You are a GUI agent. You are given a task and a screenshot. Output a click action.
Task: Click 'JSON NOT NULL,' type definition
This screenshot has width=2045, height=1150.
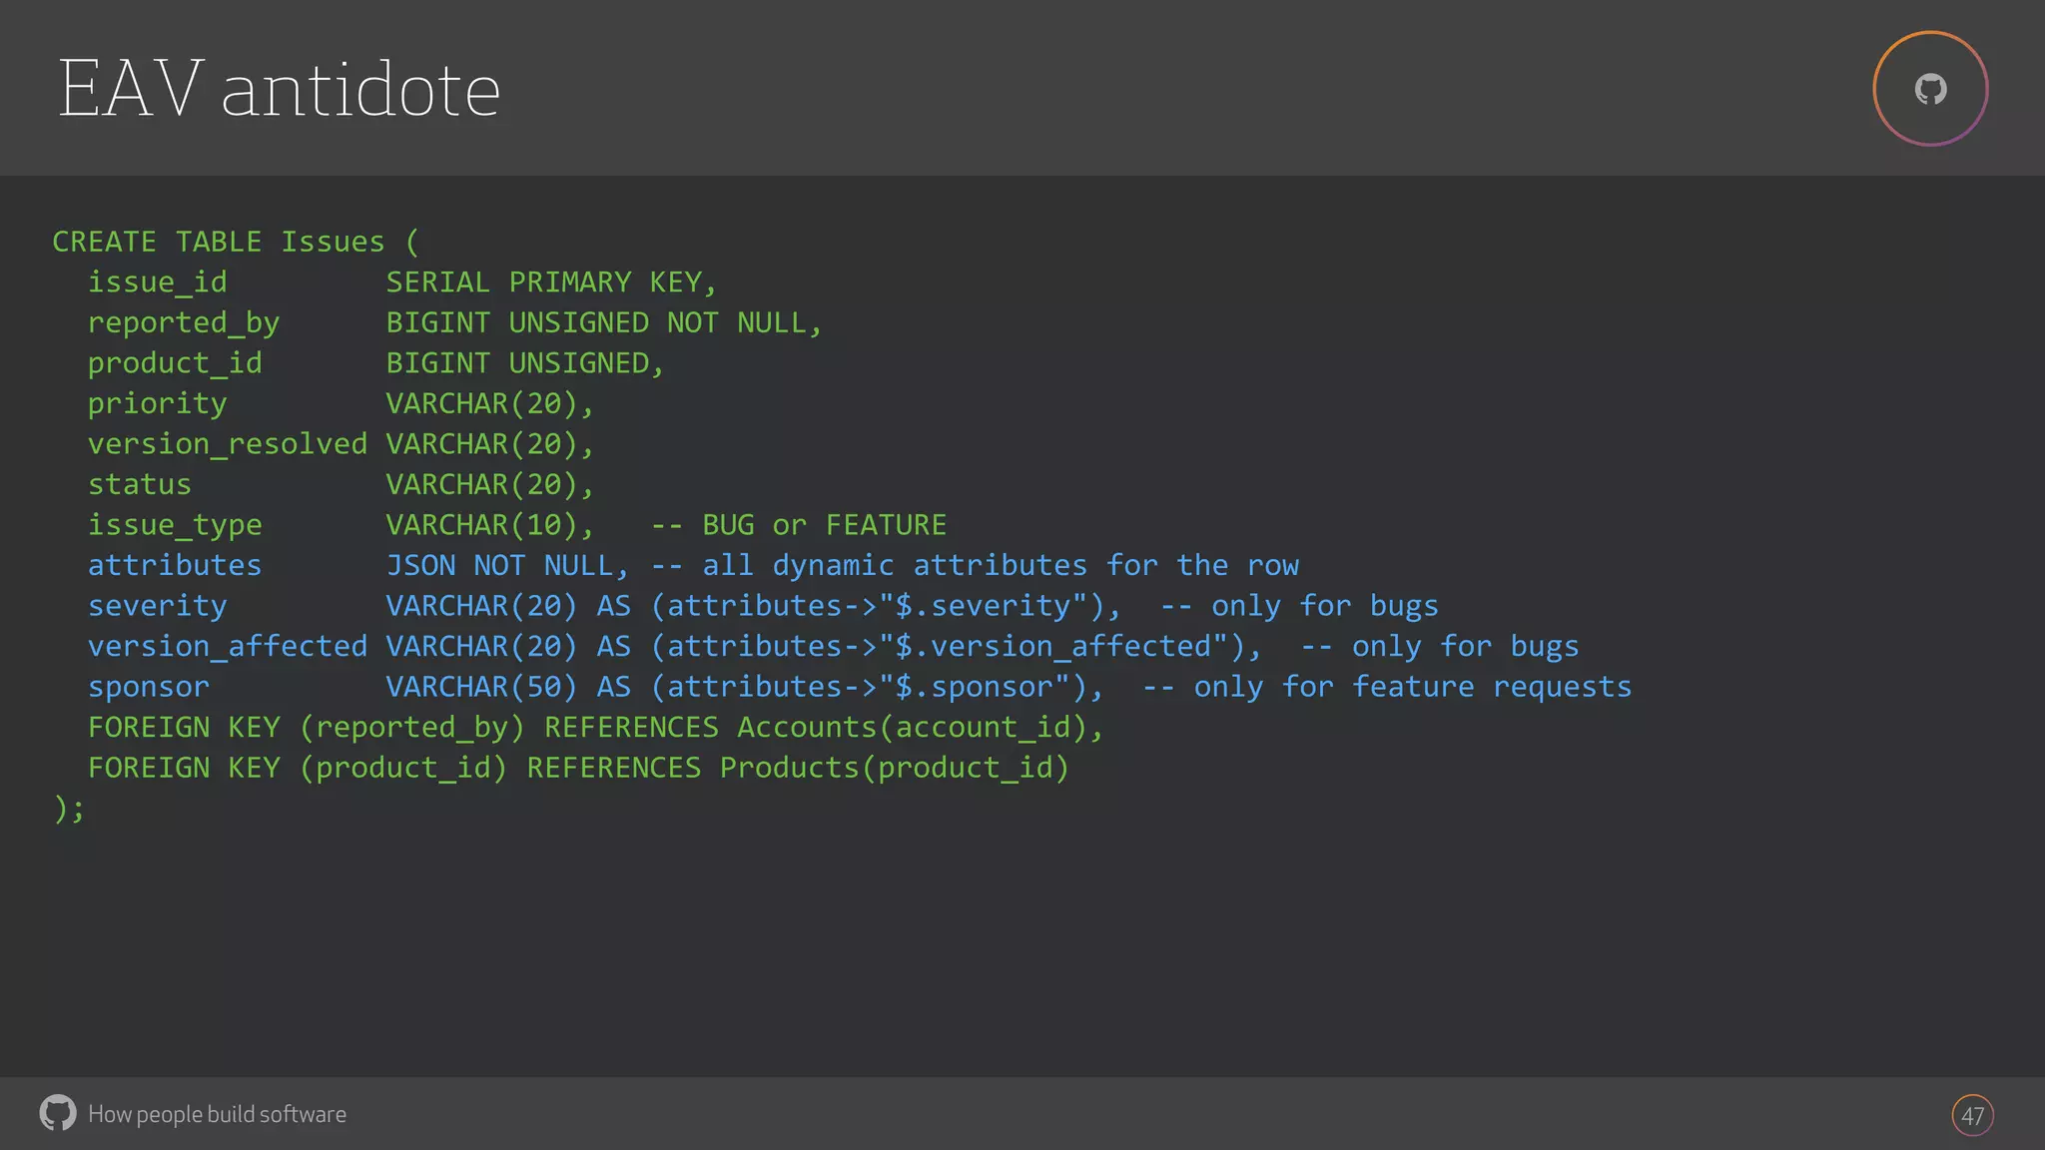tap(508, 566)
